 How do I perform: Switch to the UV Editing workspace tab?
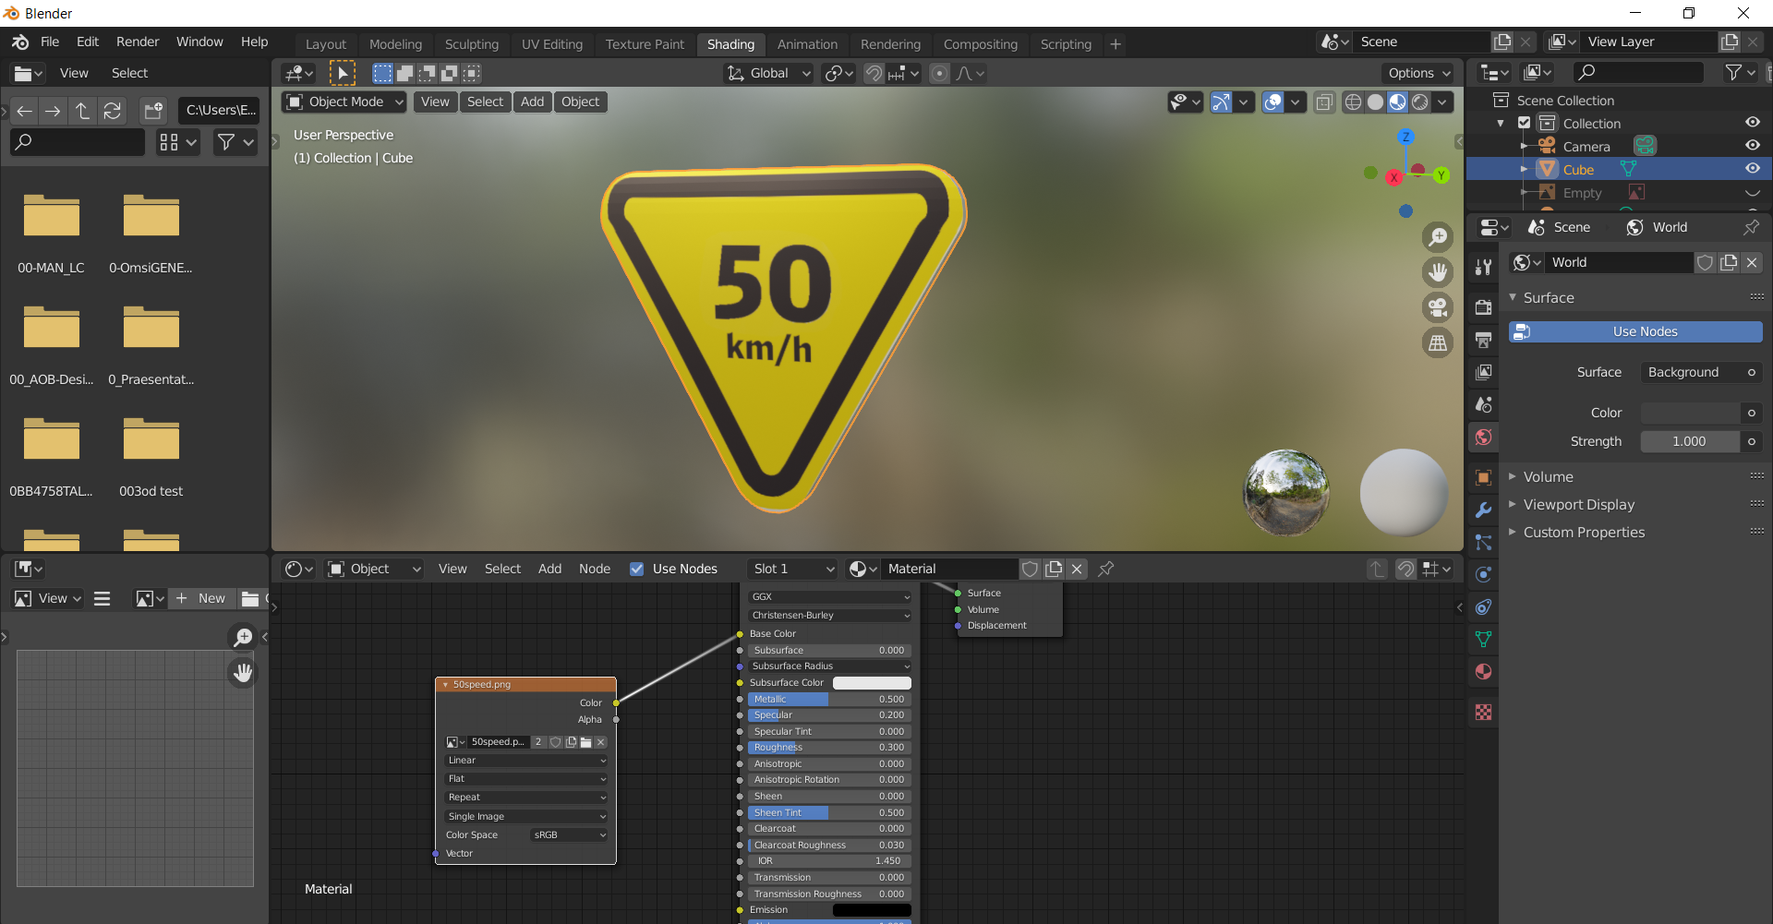(551, 43)
